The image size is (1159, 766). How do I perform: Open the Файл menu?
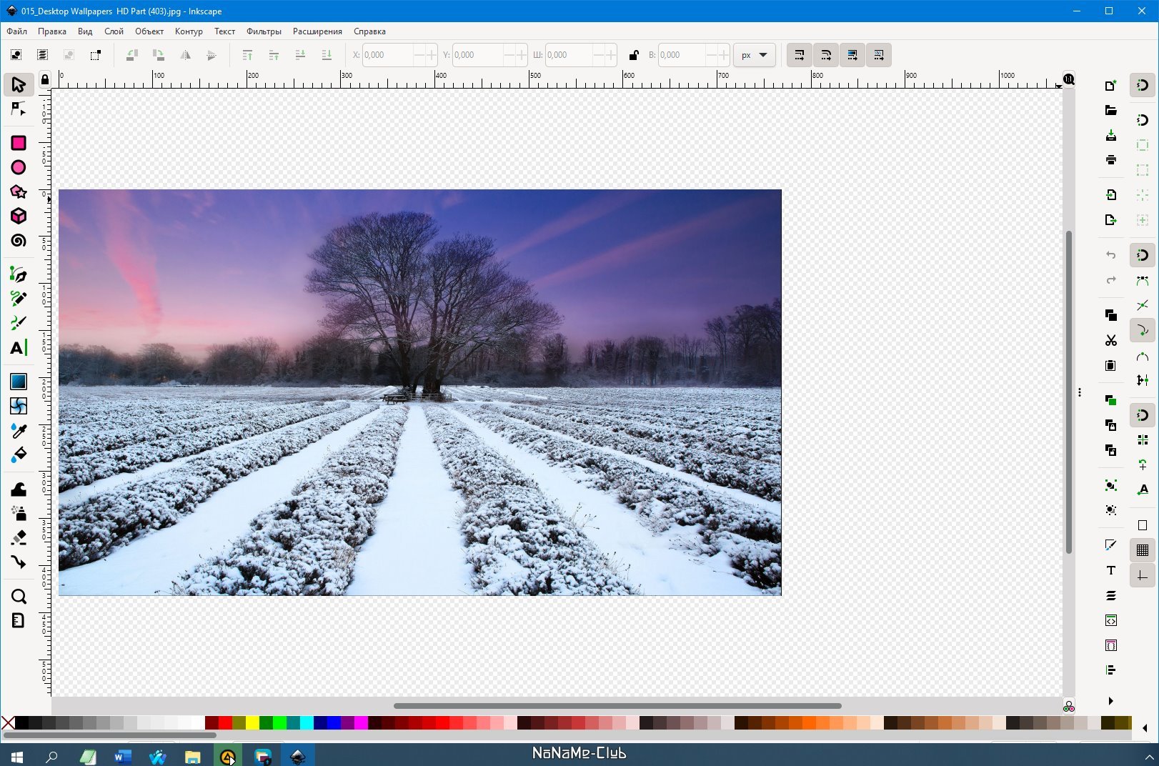[17, 31]
